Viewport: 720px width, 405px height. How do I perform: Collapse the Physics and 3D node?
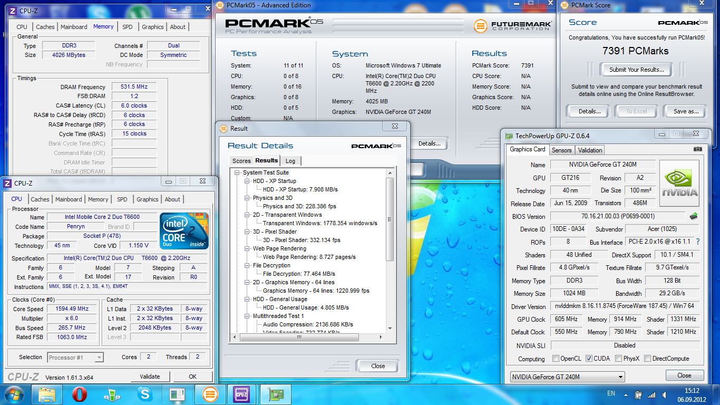click(248, 198)
